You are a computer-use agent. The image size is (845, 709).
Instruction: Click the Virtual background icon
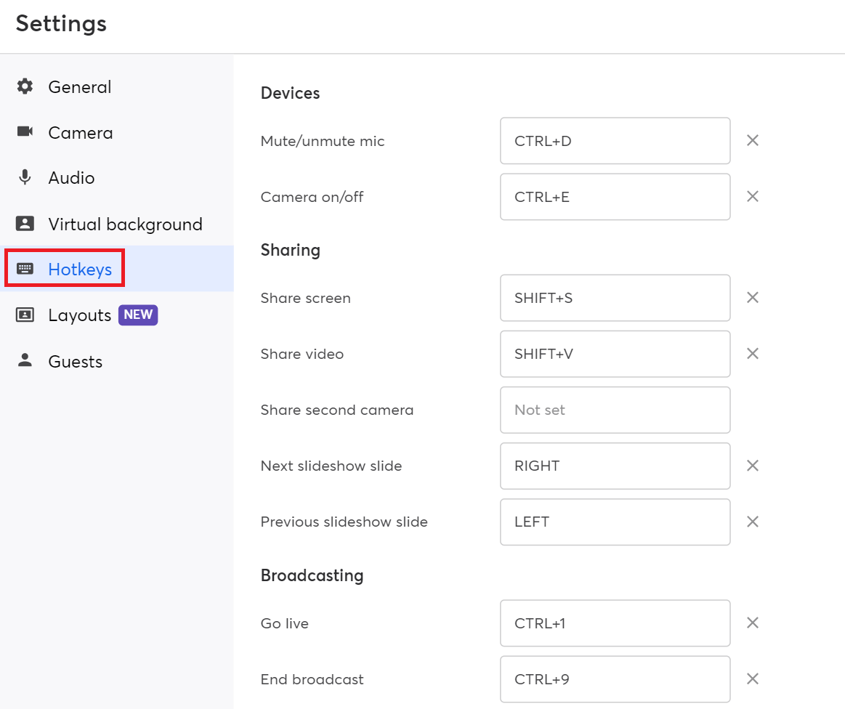coord(25,224)
